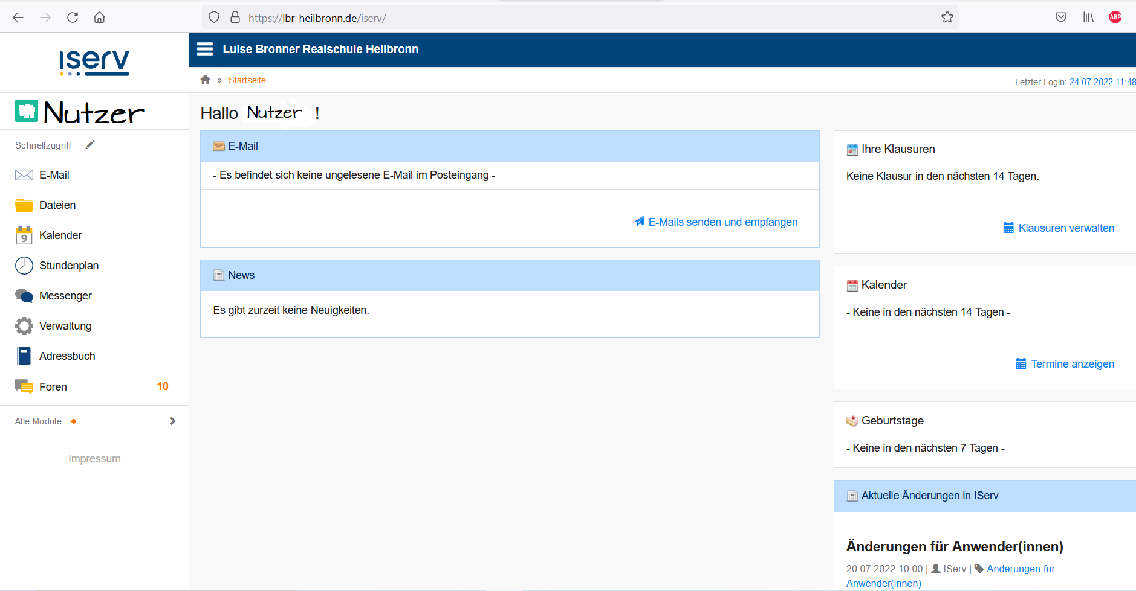Bookmark this page with the star icon
Viewport: 1136px width, 591px height.
click(x=947, y=18)
